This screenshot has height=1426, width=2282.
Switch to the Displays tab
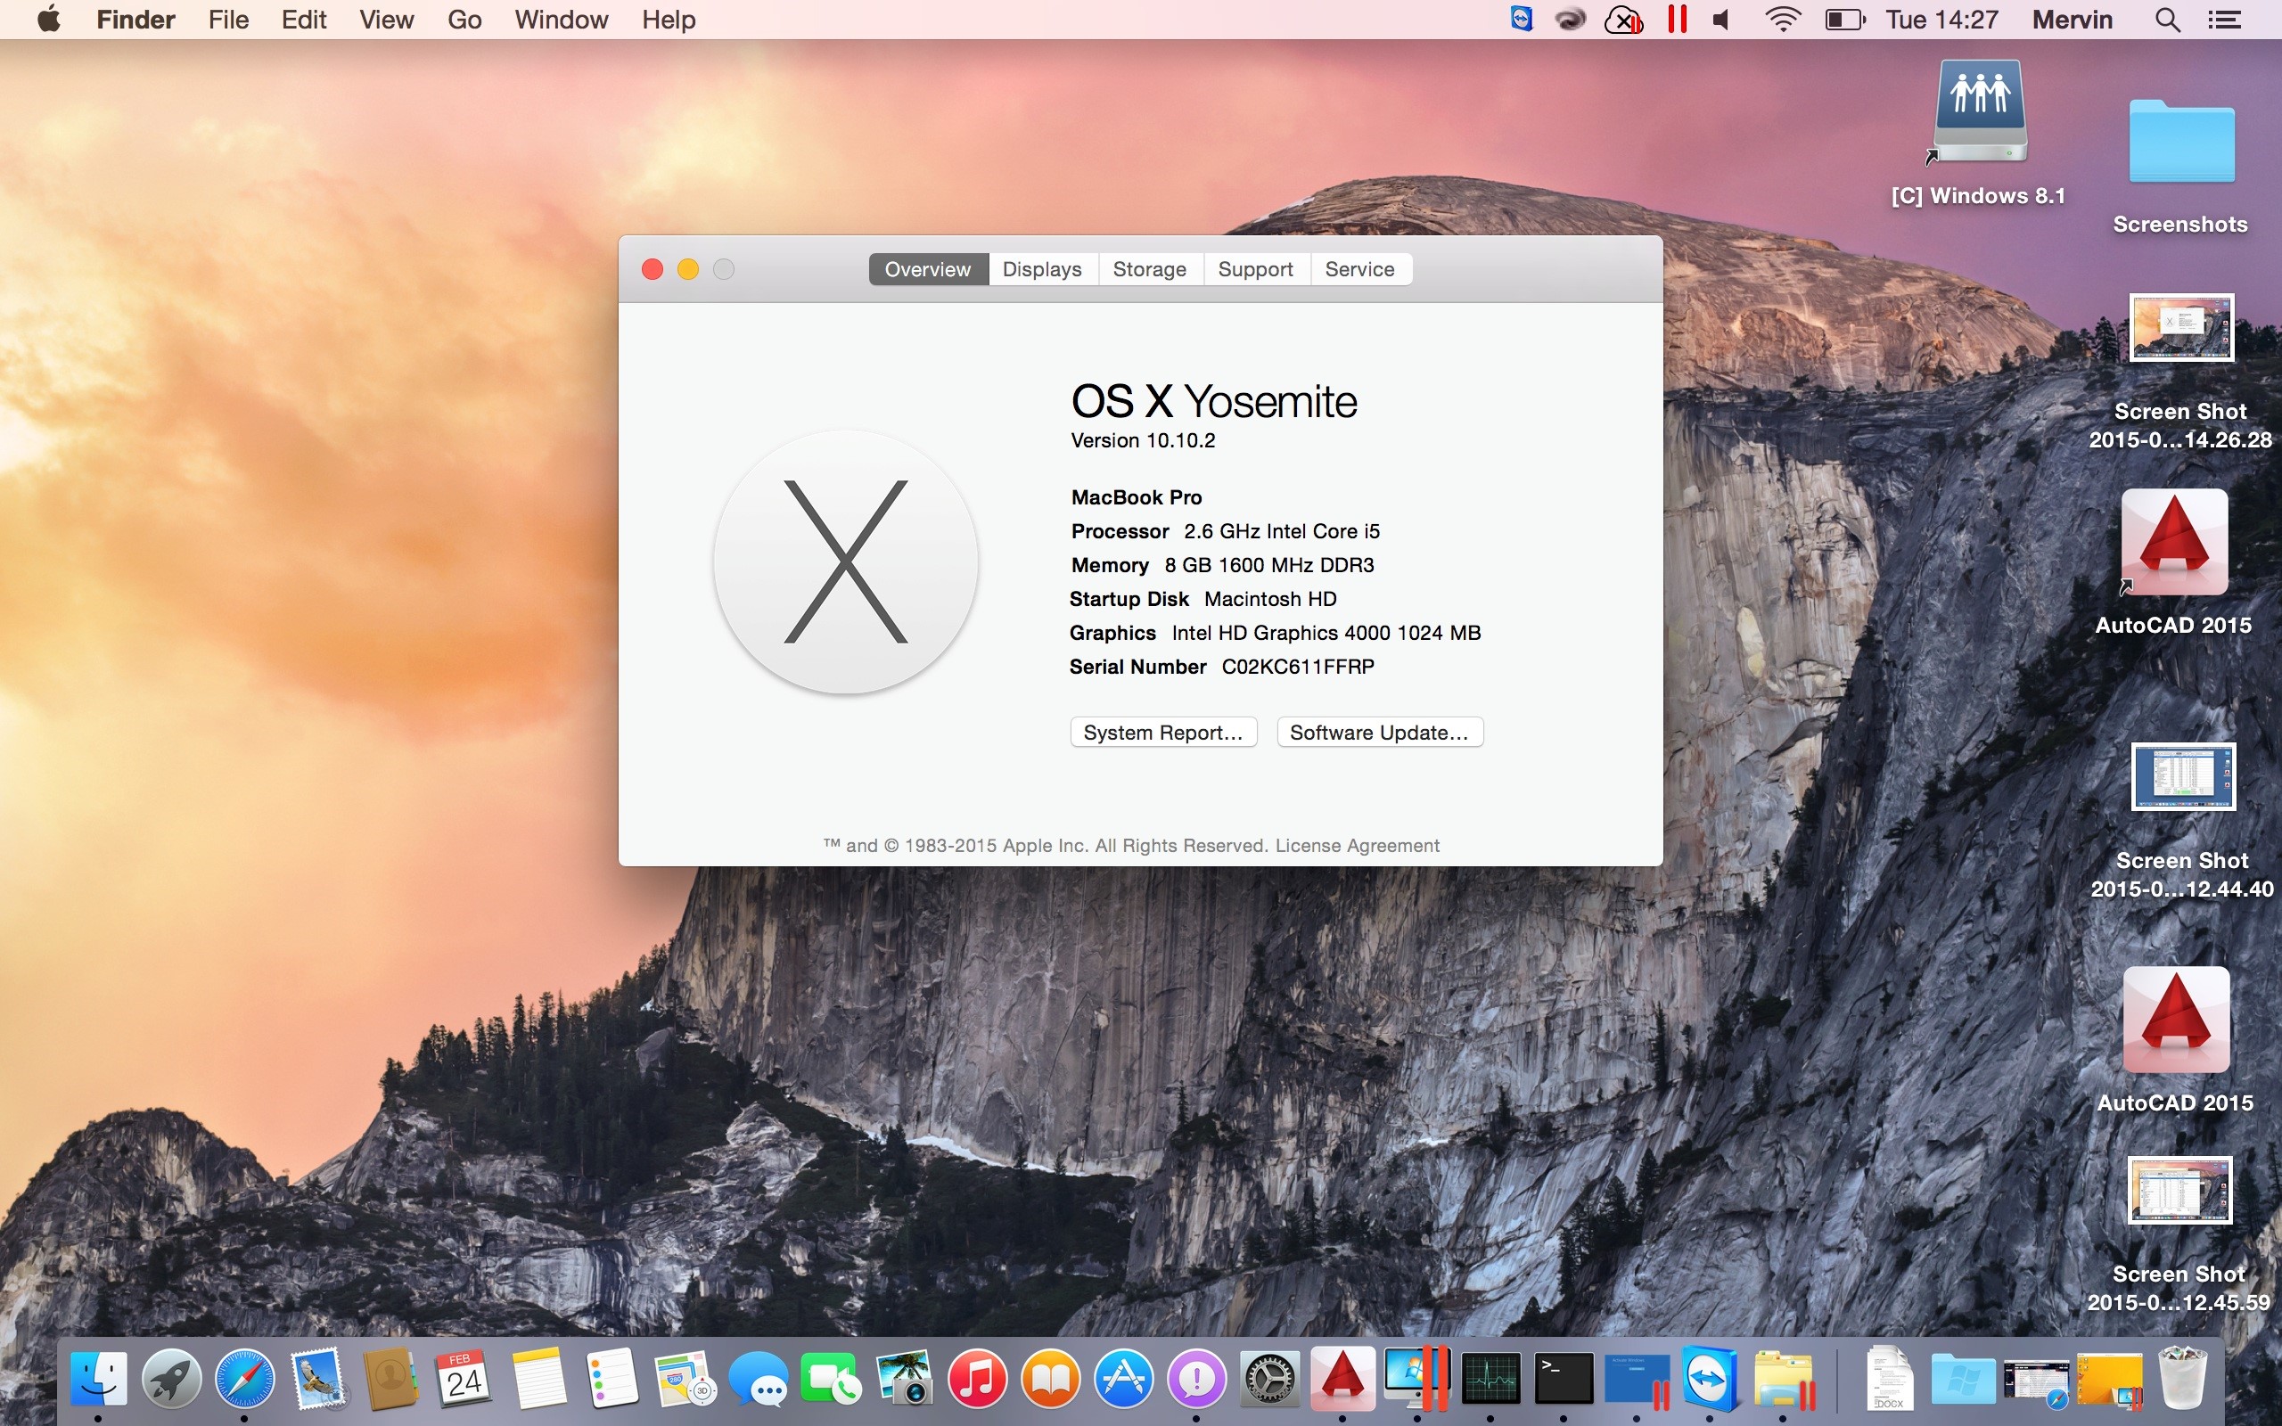[x=1042, y=269]
